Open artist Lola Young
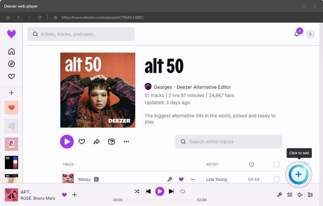Viewport: 323px width, 206px height. (x=216, y=179)
